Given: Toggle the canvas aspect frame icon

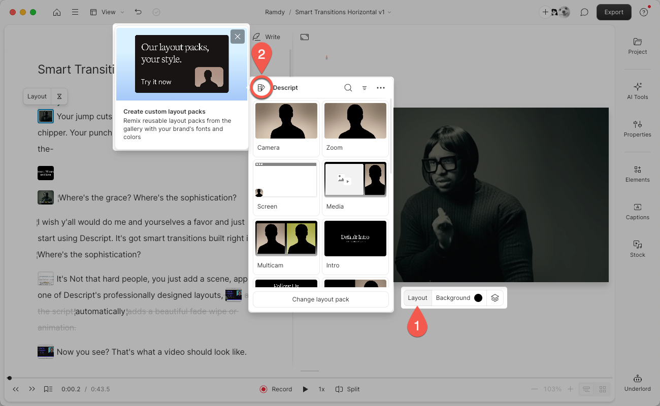Looking at the screenshot, I should [x=305, y=37].
